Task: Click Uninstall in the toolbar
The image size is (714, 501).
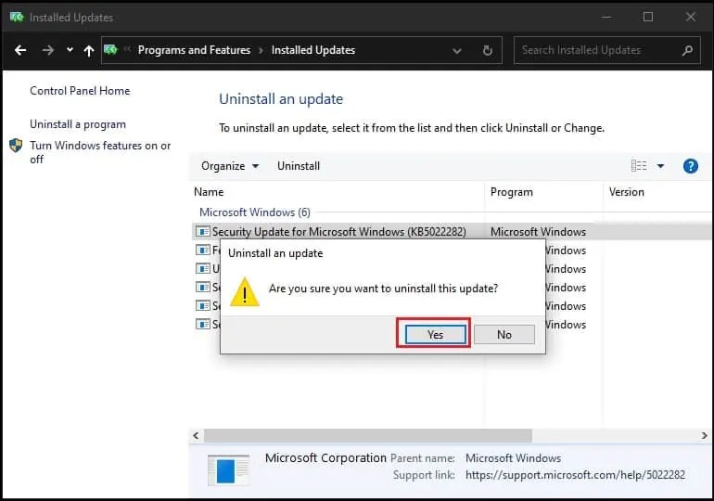Action: [x=299, y=166]
